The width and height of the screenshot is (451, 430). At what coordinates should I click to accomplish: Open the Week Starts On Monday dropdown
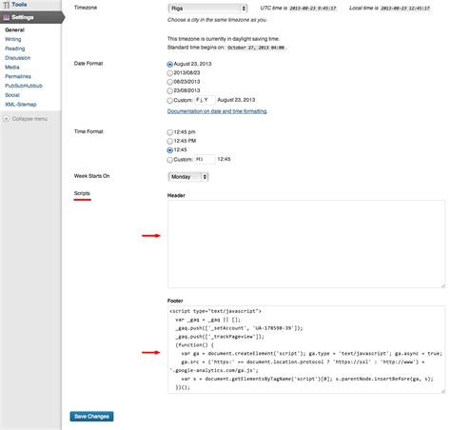pyautogui.click(x=188, y=177)
